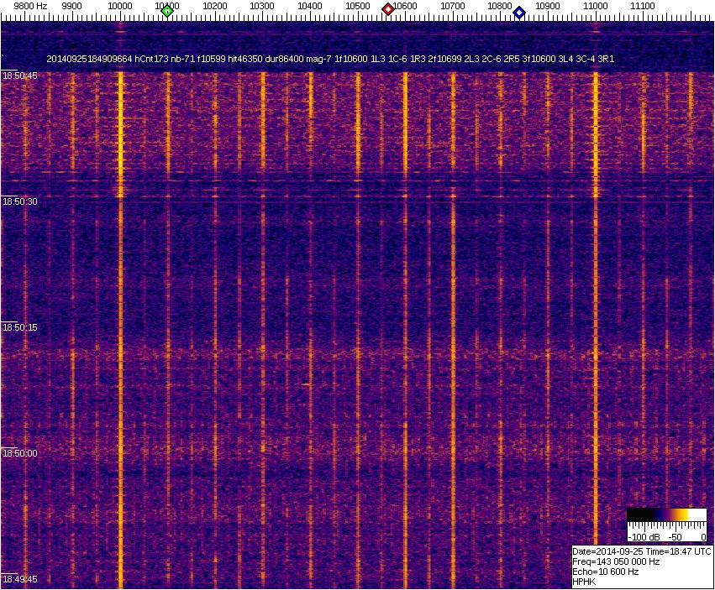
Task: Click the blue diamond frequency marker
Action: coord(519,13)
